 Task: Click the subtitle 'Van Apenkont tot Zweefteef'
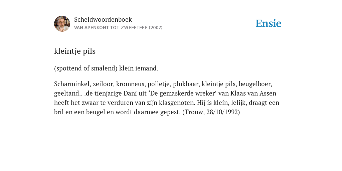[x=111, y=28]
